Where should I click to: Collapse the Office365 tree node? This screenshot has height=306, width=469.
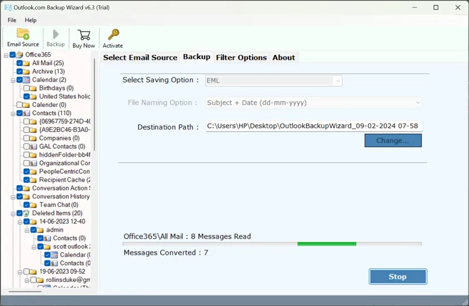tap(6, 56)
